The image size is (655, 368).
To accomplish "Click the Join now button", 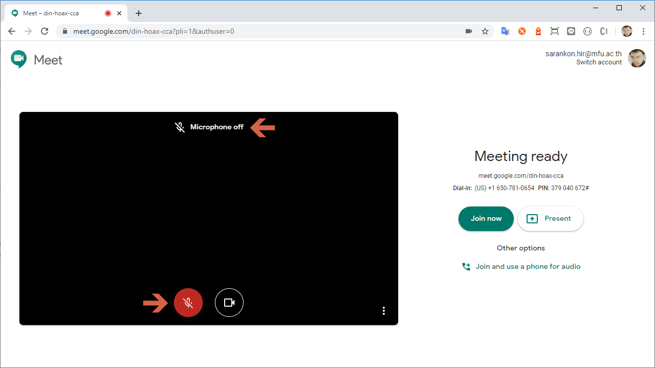I will pyautogui.click(x=486, y=219).
